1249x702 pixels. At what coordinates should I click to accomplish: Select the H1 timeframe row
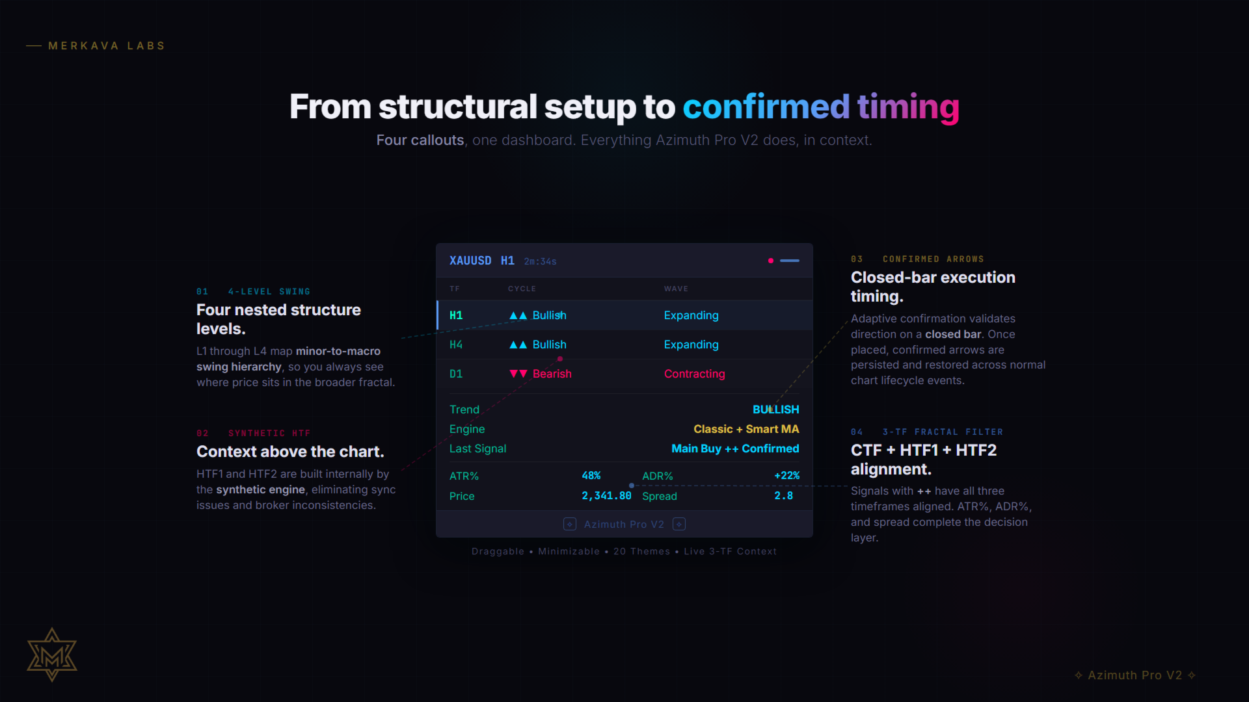[624, 315]
